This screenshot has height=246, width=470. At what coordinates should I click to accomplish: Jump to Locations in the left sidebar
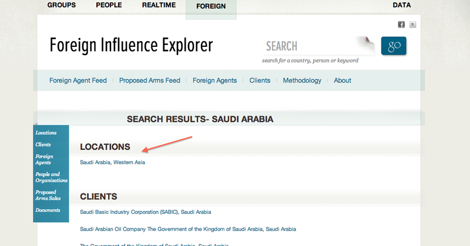click(46, 133)
